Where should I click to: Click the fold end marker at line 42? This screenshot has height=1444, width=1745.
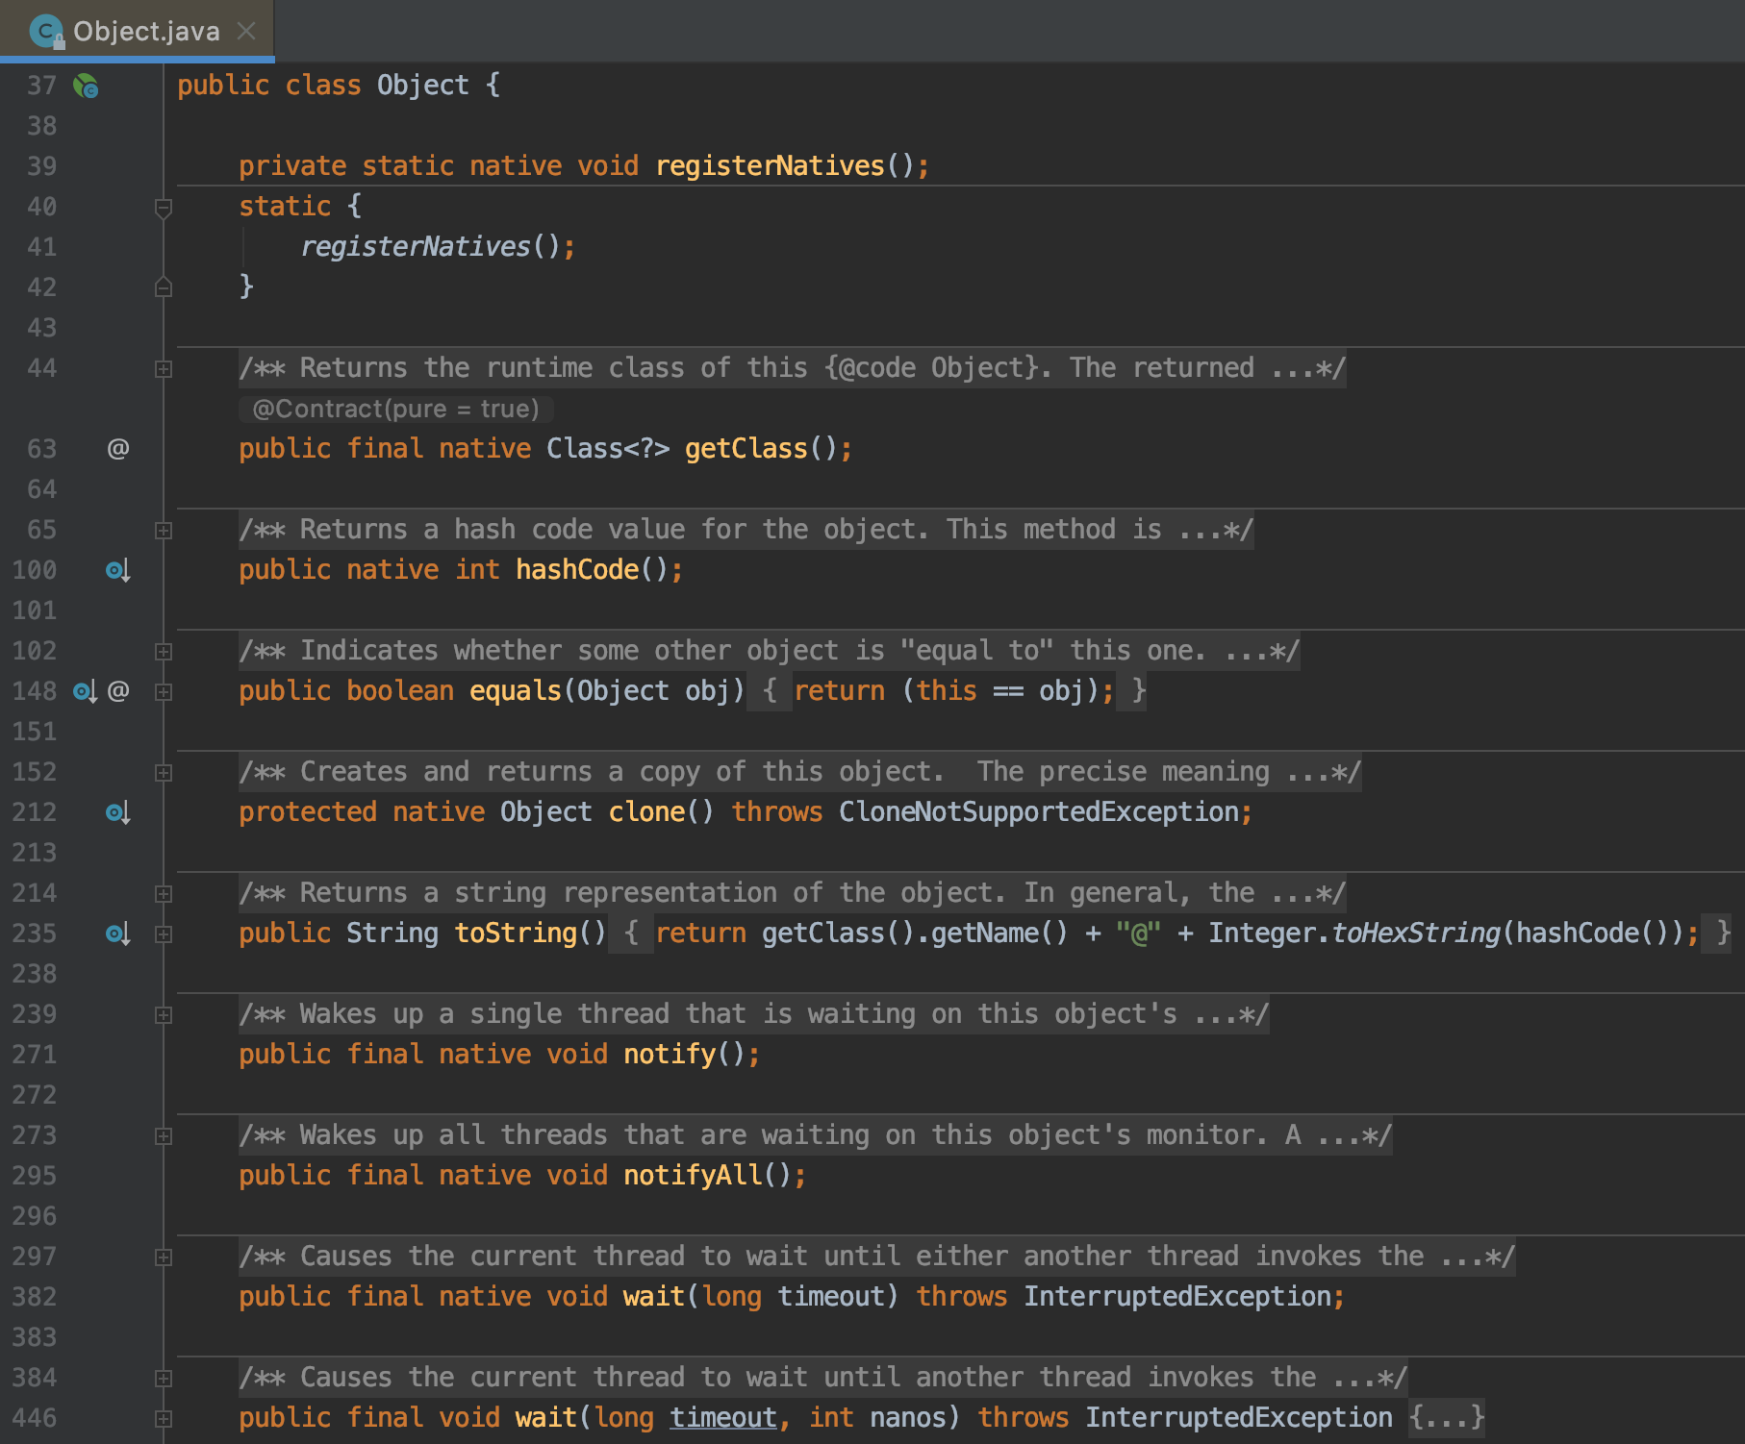click(164, 286)
